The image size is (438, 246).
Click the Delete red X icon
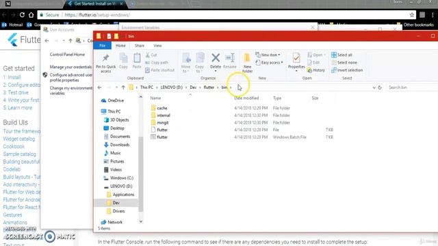point(216,57)
